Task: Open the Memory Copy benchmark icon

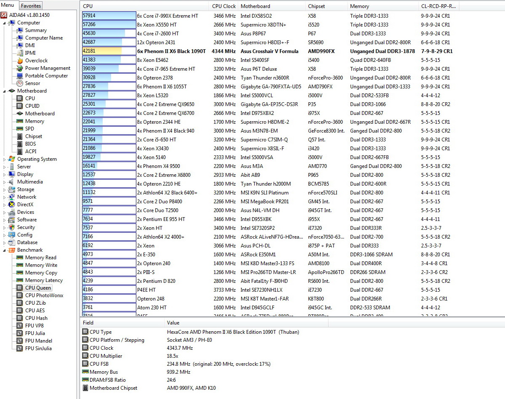Action: (20, 273)
